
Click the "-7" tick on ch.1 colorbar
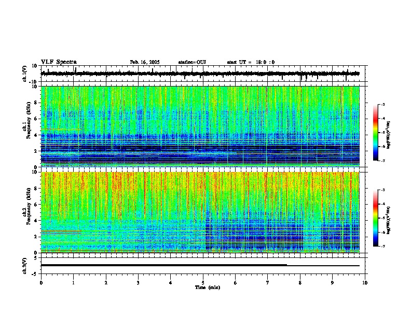pyautogui.click(x=382, y=161)
